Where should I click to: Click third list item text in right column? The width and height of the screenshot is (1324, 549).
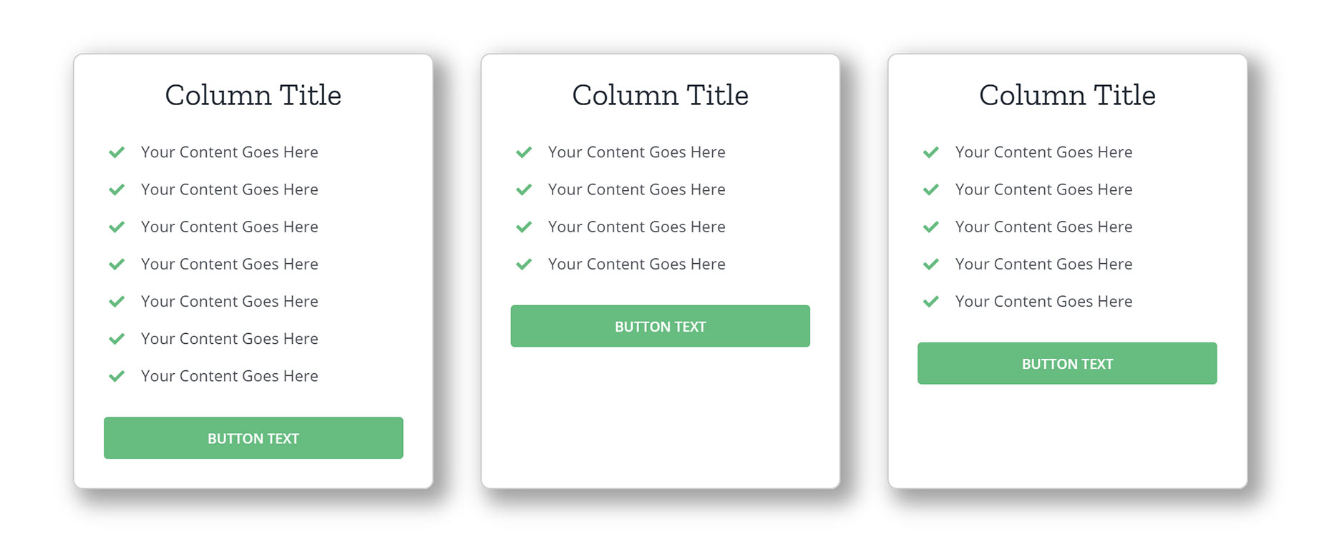pos(1044,227)
